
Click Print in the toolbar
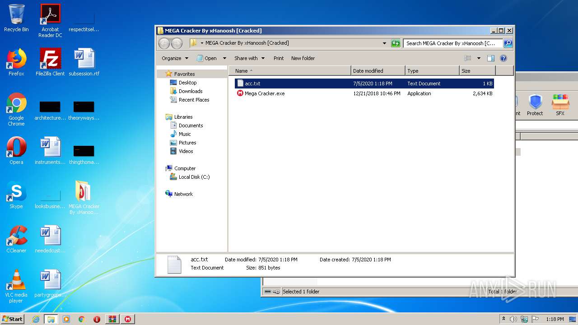click(x=279, y=58)
